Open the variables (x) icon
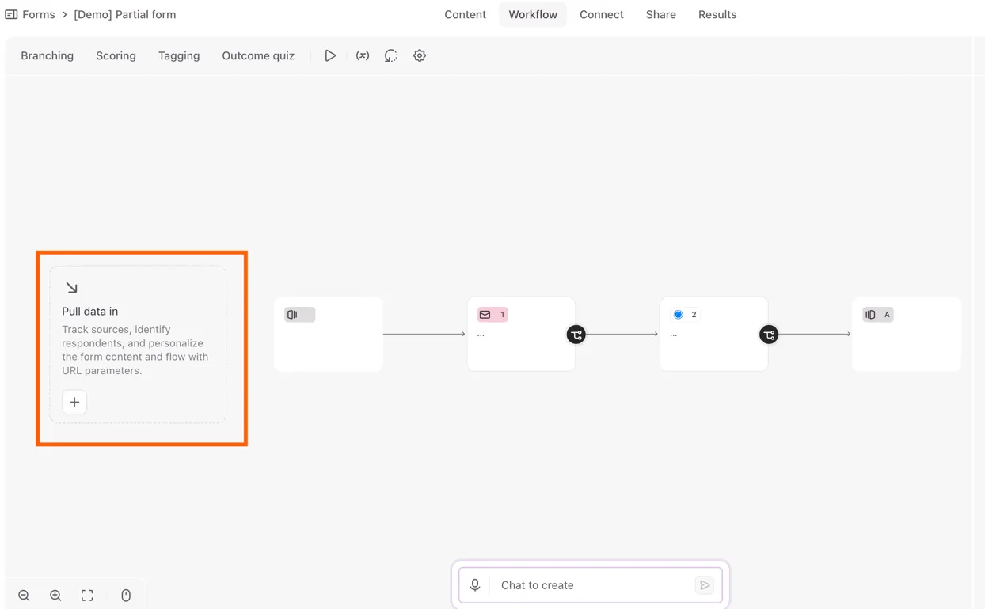The width and height of the screenshot is (985, 609). (x=363, y=55)
